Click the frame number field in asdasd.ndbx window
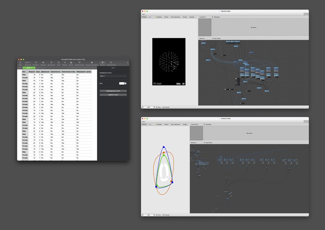325x230 pixels. pos(148,215)
